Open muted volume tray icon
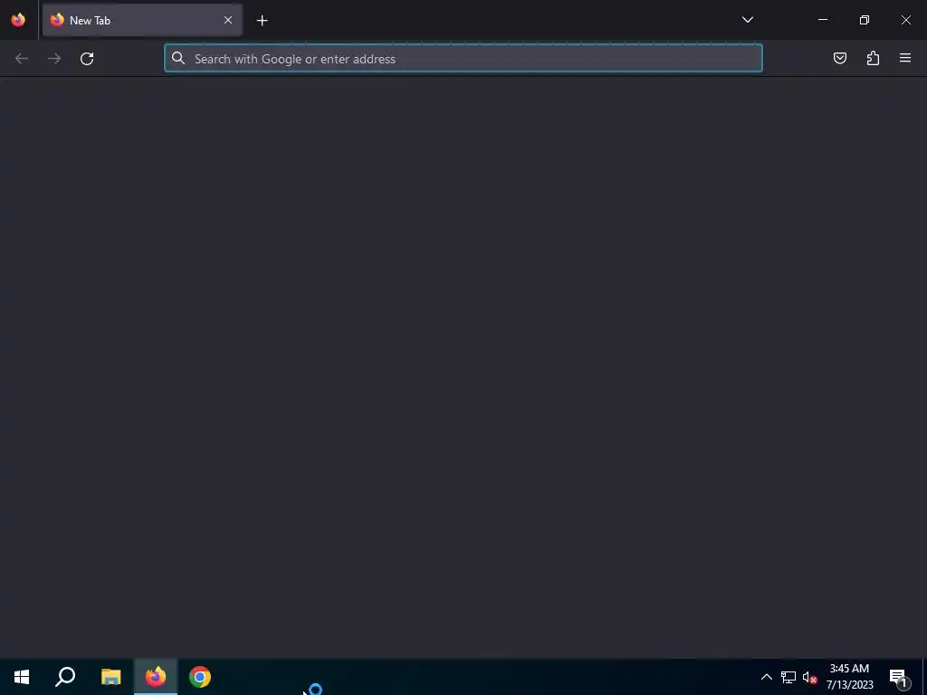Viewport: 927px width, 695px height. coord(809,677)
